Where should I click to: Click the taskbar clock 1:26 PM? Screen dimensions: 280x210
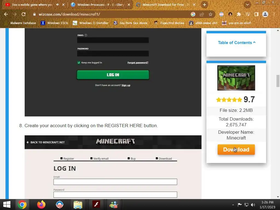267,202
